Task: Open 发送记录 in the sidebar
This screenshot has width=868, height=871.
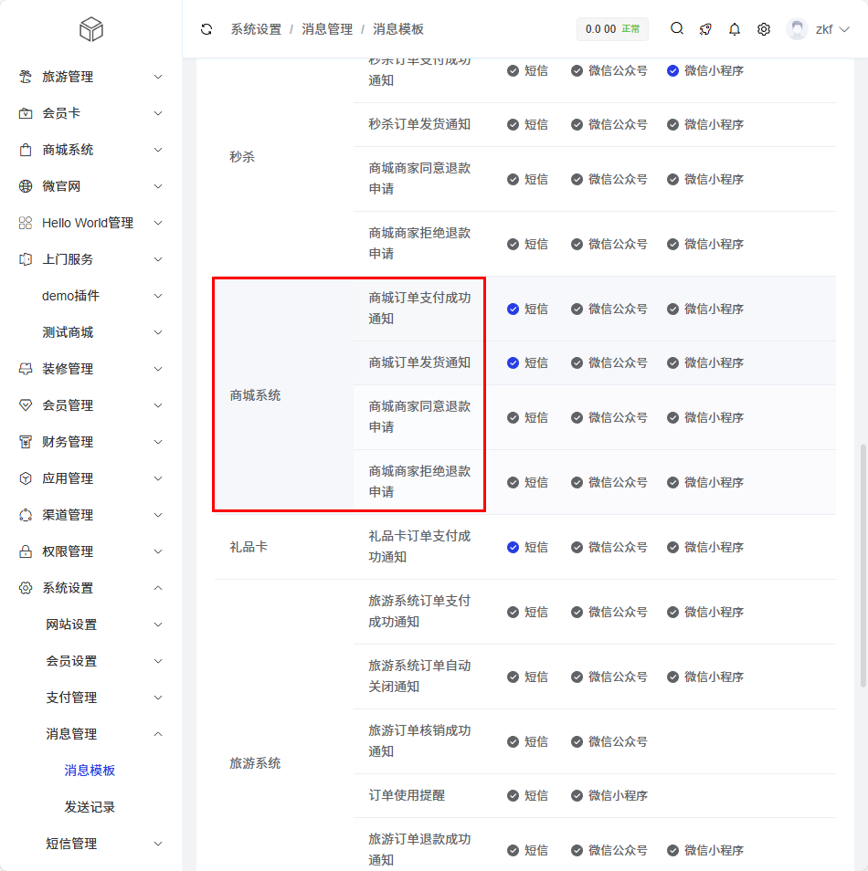Action: click(90, 807)
